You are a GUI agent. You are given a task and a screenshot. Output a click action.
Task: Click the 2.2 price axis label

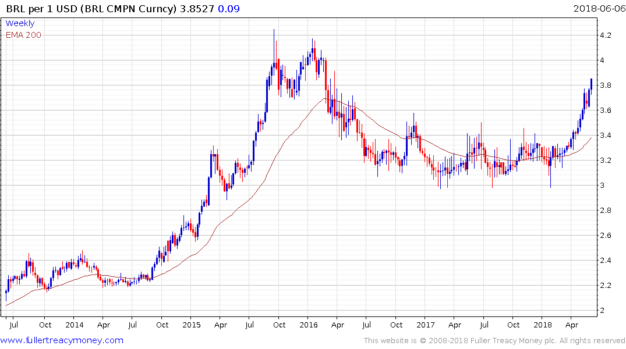pos(605,285)
